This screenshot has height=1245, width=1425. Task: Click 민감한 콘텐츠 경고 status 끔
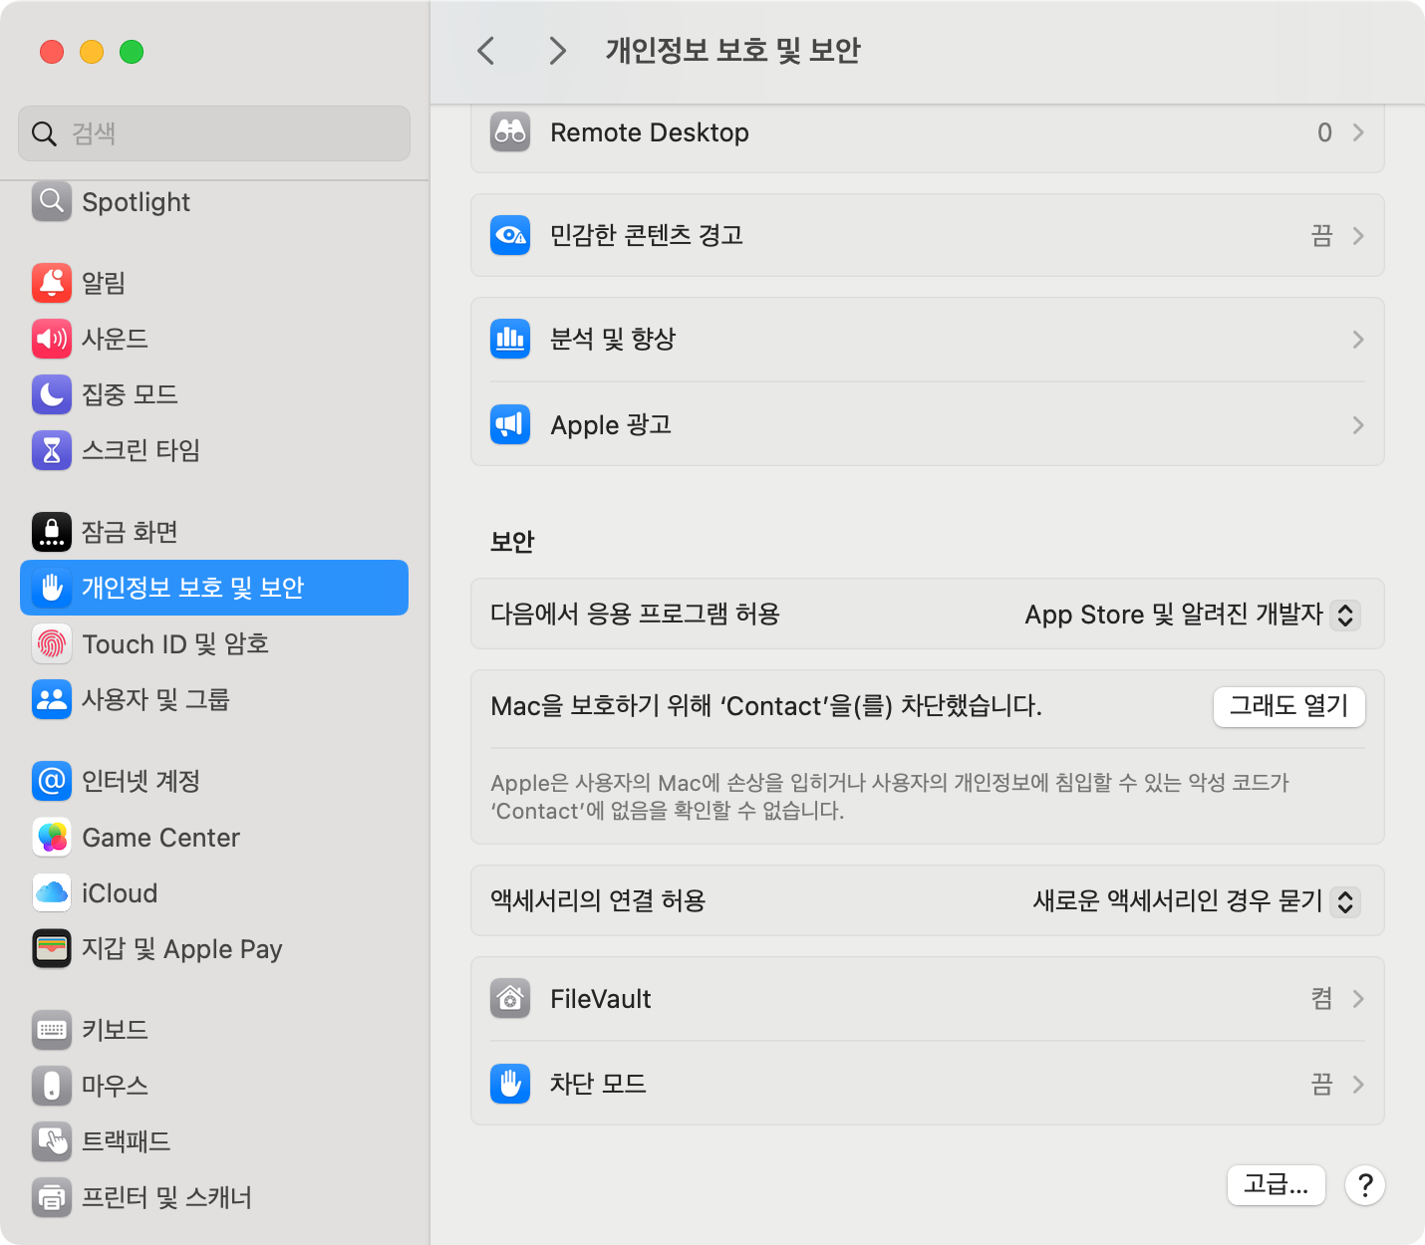pos(1321,236)
